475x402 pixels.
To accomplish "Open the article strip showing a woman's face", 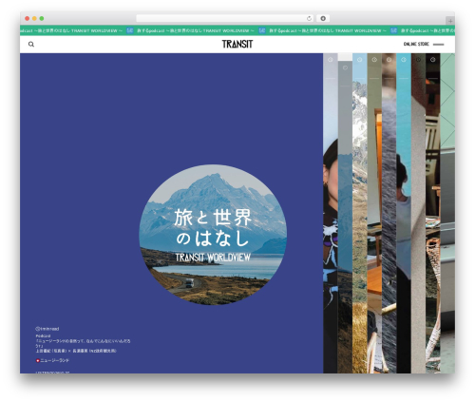I will pyautogui.click(x=331, y=213).
